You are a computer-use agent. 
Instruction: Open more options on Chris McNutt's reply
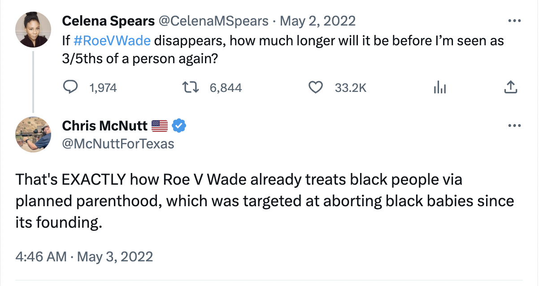point(514,126)
